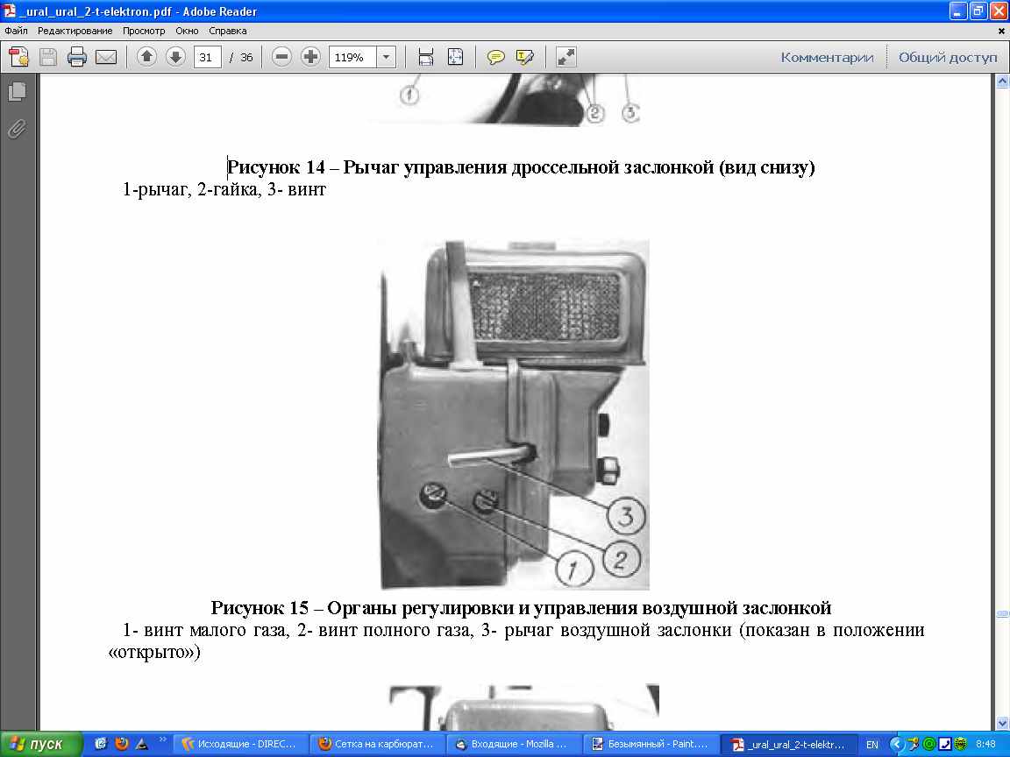The width and height of the screenshot is (1010, 757).
Task: Toggle read mode with the arrows icon
Action: (566, 58)
